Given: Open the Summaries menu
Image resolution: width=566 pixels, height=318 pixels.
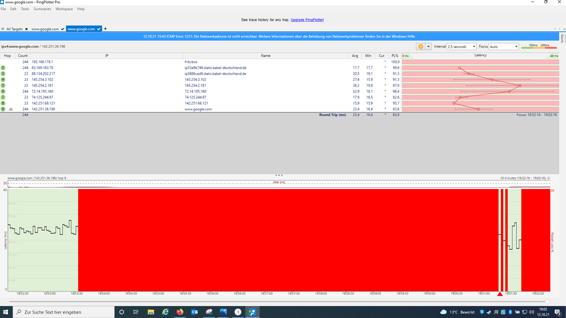Looking at the screenshot, I should tap(42, 9).
